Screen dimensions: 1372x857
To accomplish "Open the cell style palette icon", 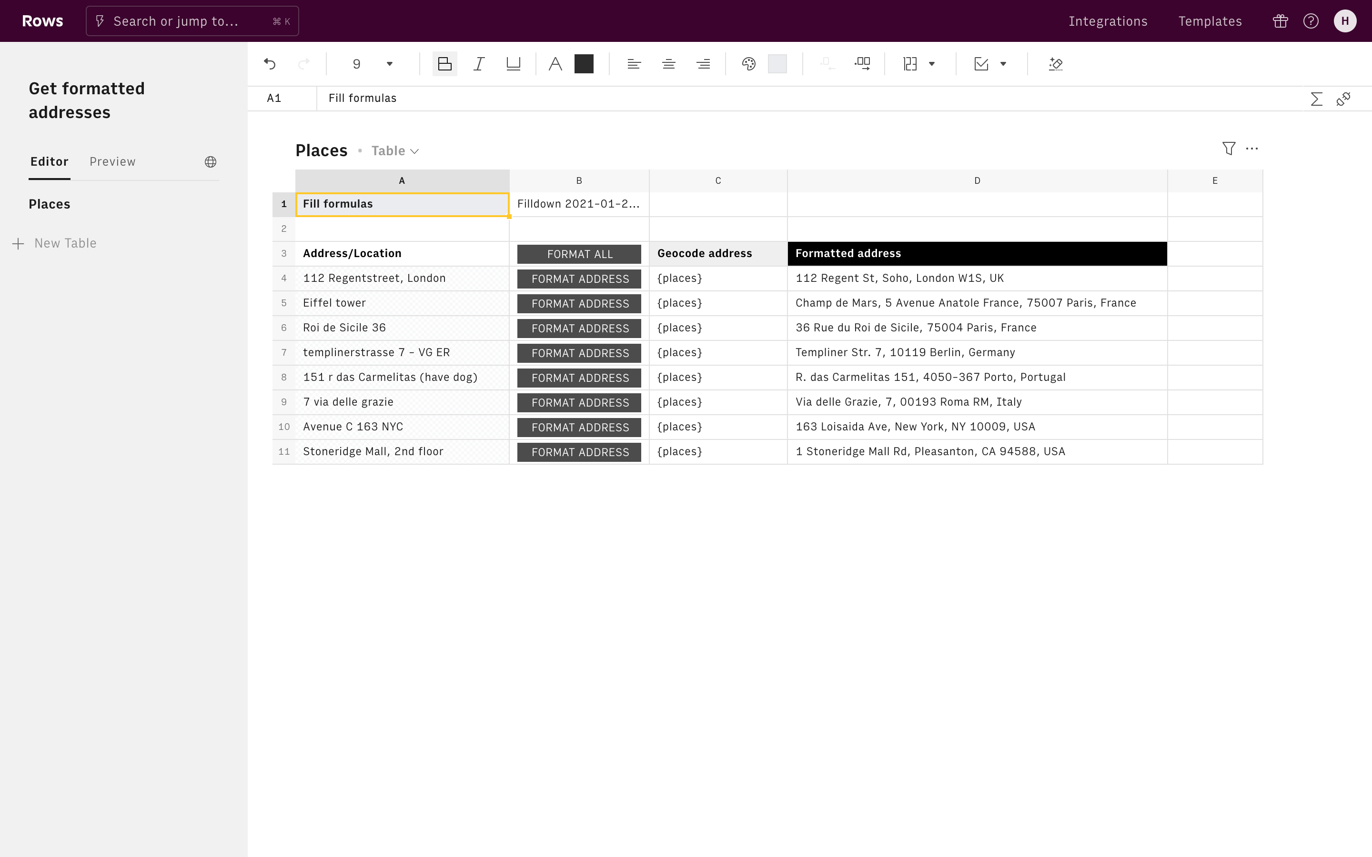I will (x=748, y=64).
